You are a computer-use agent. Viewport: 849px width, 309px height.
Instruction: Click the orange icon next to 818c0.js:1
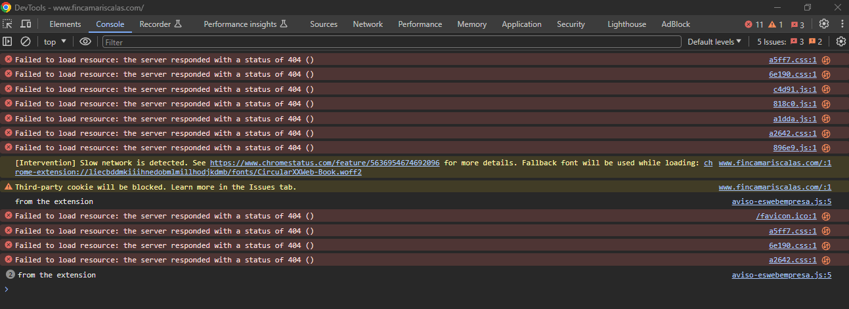coord(827,104)
